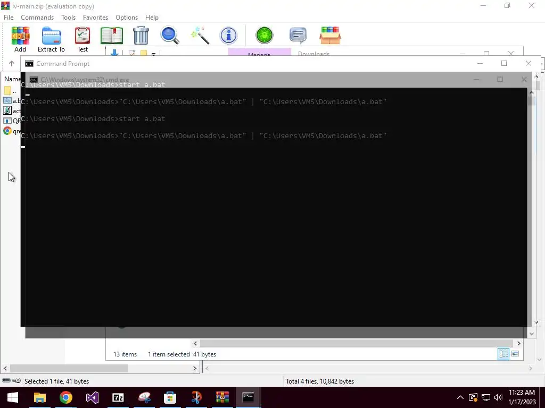The width and height of the screenshot is (545, 408).
Task: Click Command Prompt scrollbar down arrow
Action: click(x=536, y=322)
